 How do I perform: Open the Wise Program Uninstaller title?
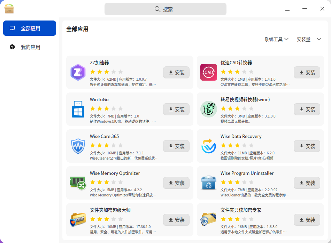247,173
